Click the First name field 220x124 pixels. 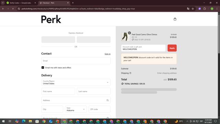coord(58,91)
